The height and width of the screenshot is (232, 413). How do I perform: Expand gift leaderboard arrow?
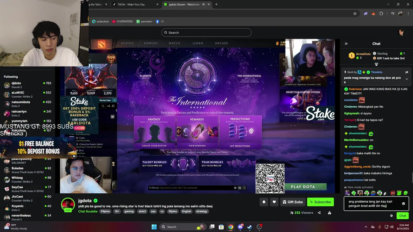(x=376, y=64)
